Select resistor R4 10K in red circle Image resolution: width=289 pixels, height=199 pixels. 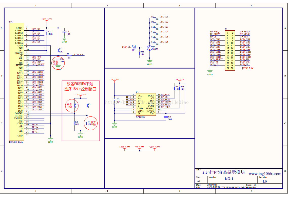(87, 123)
